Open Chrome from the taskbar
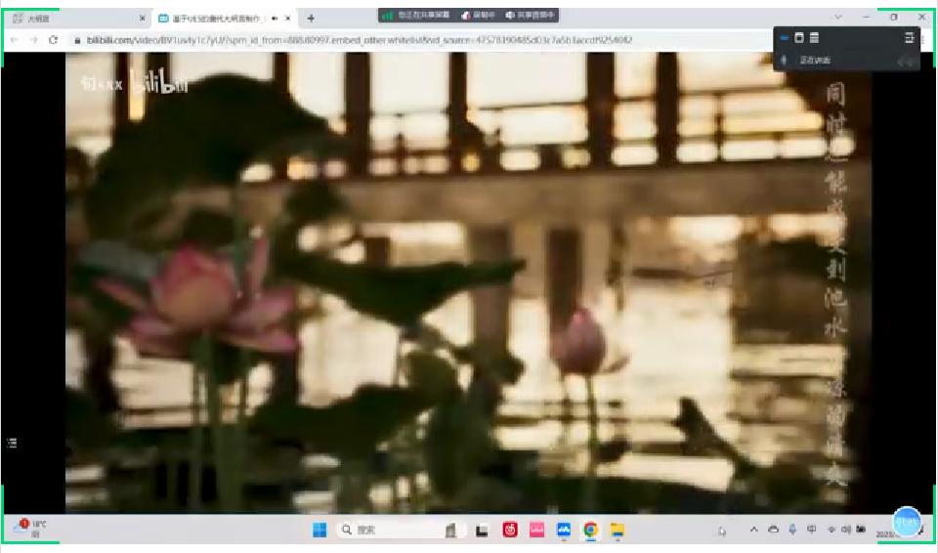This screenshot has height=553, width=938. point(590,530)
